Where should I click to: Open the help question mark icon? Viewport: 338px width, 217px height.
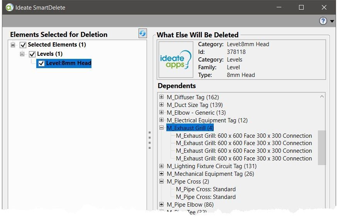click(x=323, y=21)
